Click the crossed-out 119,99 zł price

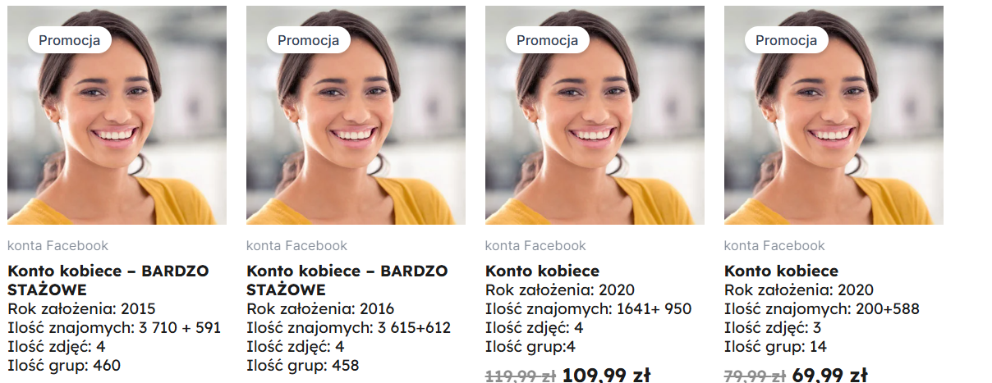tap(521, 376)
